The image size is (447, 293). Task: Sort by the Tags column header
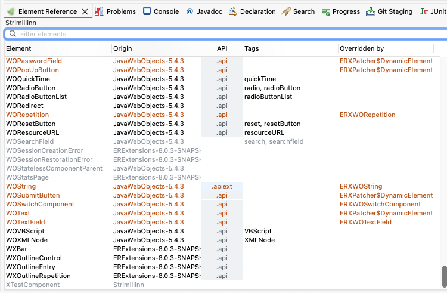click(x=290, y=48)
